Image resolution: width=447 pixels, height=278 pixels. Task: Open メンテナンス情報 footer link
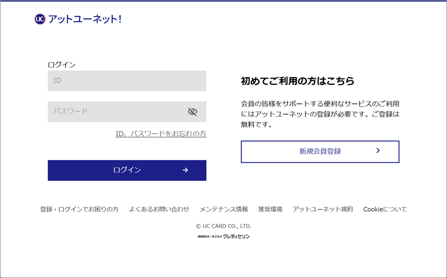(x=224, y=209)
